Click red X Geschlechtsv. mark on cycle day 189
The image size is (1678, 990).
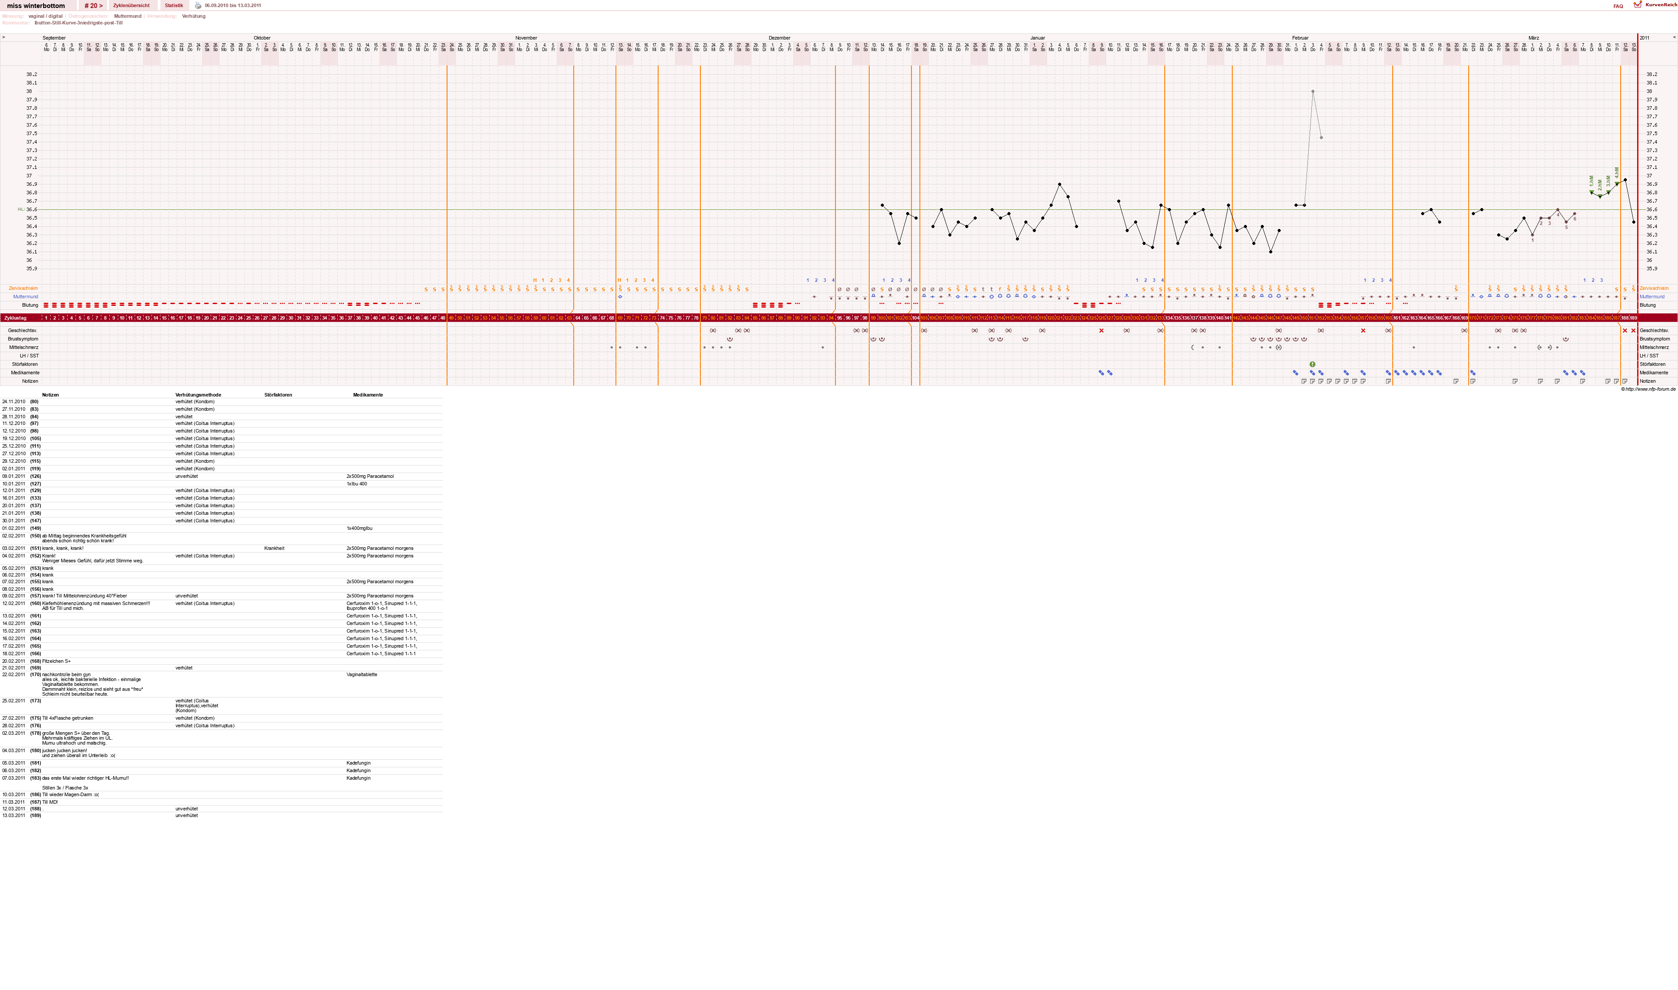tap(1633, 330)
